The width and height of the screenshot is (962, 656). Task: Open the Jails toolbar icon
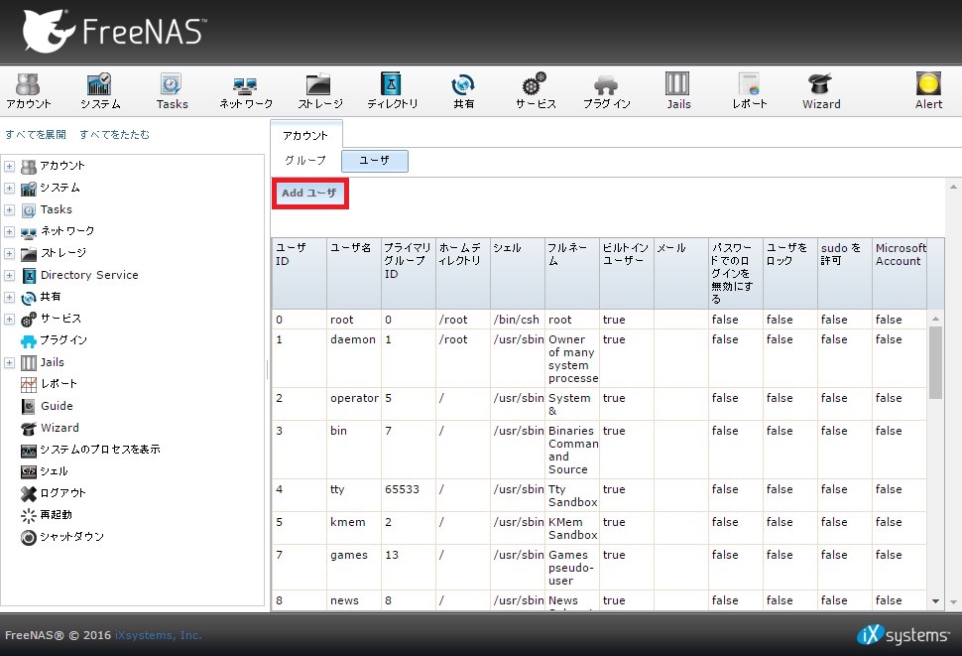(x=678, y=91)
